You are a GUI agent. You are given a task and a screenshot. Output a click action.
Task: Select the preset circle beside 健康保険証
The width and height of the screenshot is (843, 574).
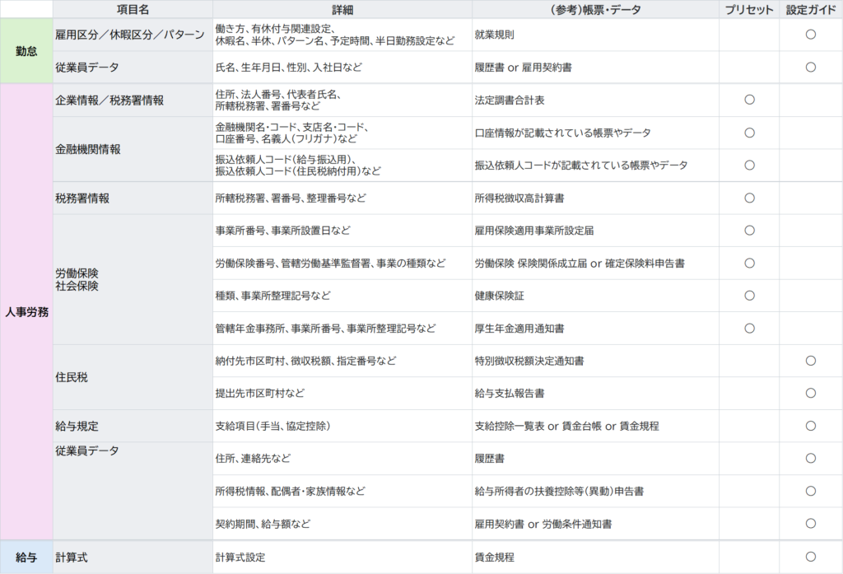tap(749, 295)
